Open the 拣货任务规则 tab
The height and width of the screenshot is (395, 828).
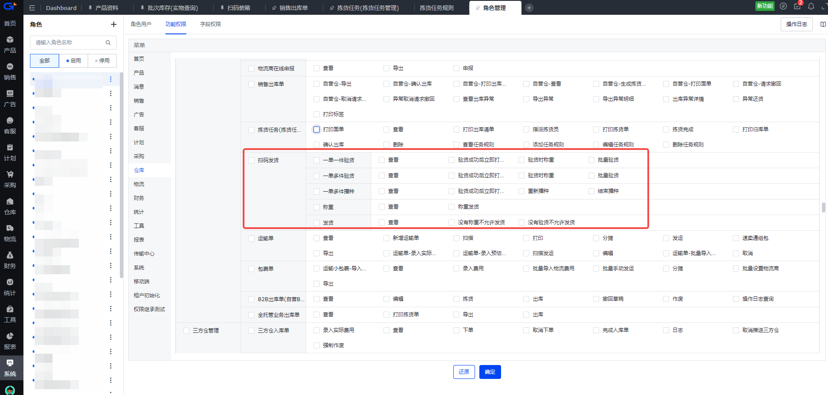click(x=436, y=8)
